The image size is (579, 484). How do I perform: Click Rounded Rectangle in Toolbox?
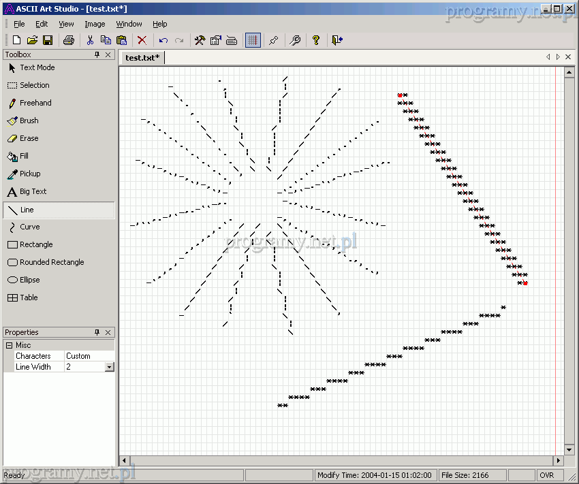[52, 262]
